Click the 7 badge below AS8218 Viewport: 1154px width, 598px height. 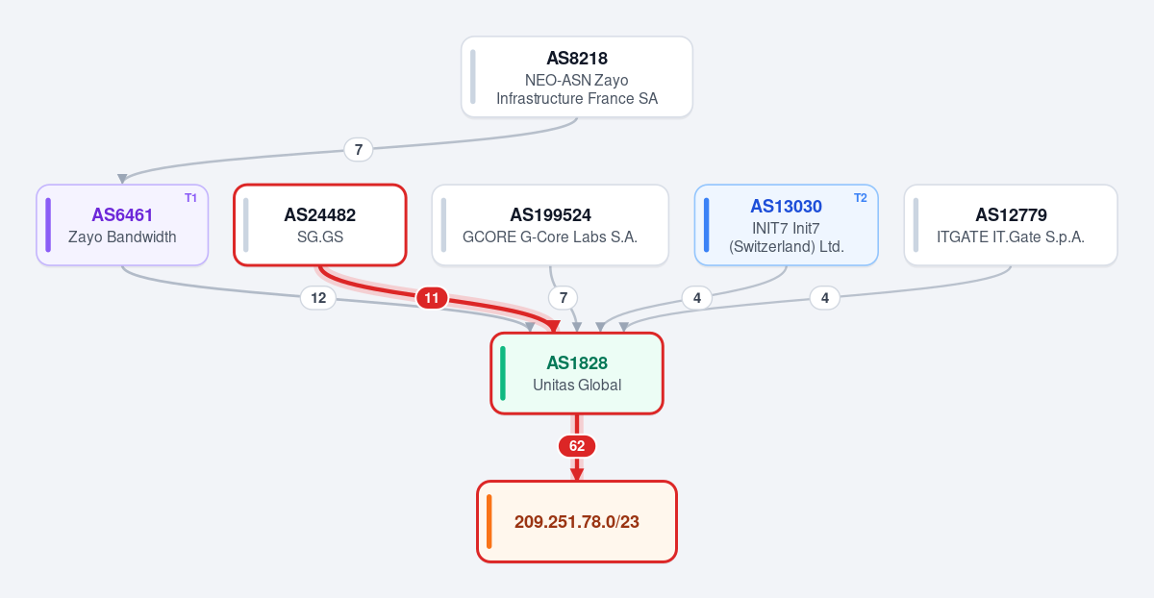358,150
